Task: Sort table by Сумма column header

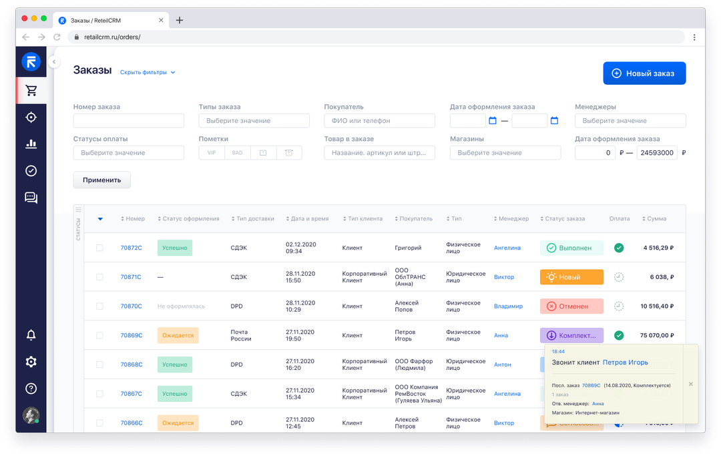Action: tap(654, 219)
